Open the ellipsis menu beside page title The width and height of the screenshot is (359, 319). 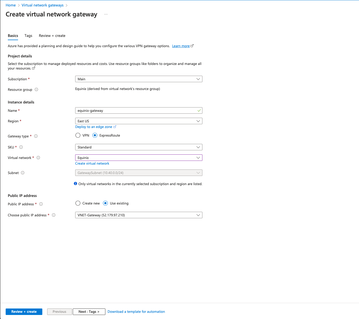tap(106, 14)
